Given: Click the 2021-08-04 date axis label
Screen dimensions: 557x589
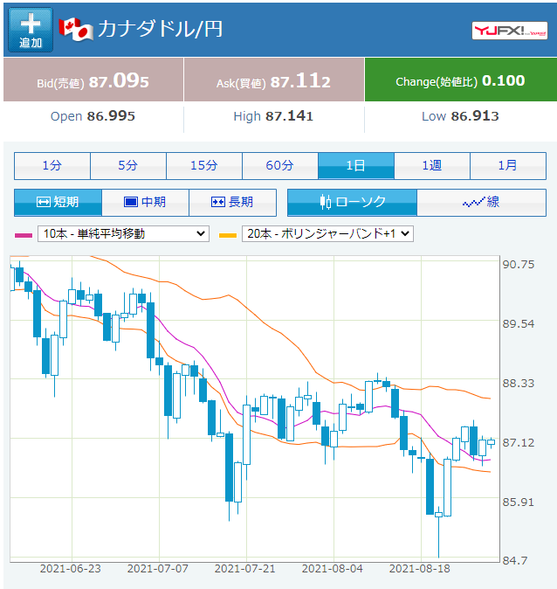Looking at the screenshot, I should click(333, 569).
